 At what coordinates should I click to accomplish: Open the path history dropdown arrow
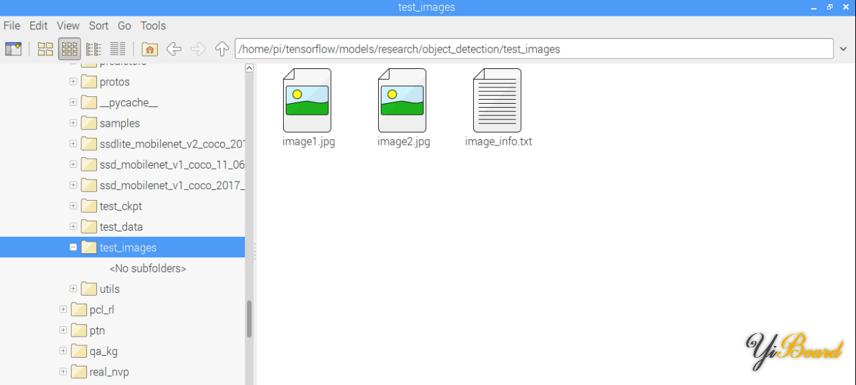click(x=844, y=49)
